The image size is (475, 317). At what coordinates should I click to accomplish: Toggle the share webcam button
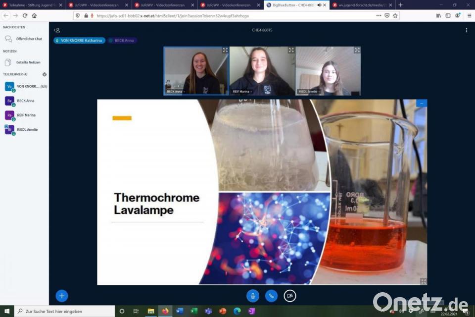pyautogui.click(x=290, y=296)
